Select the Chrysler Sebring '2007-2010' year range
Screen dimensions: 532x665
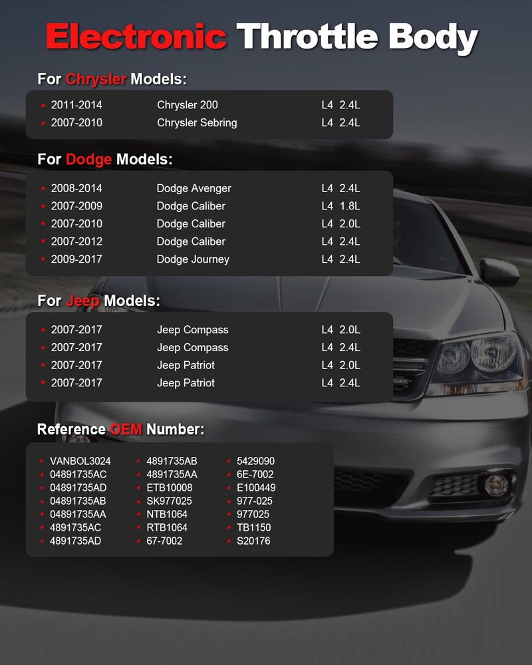click(x=76, y=122)
